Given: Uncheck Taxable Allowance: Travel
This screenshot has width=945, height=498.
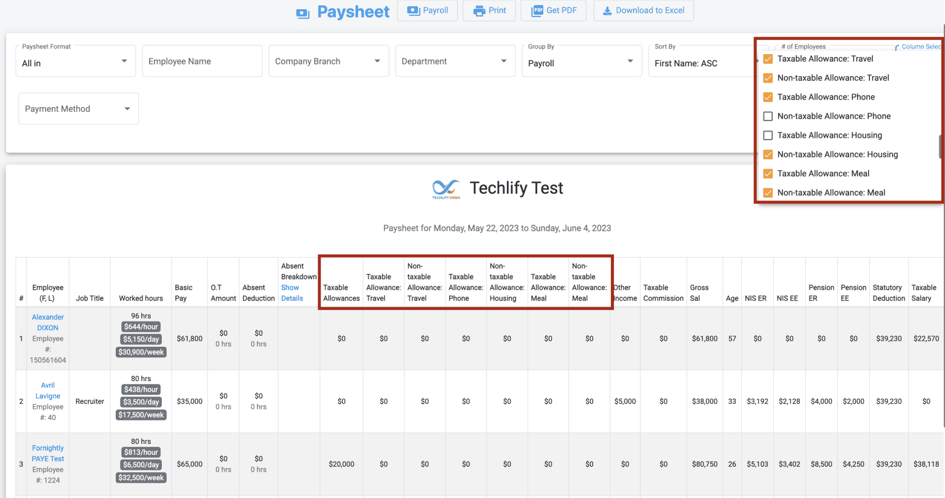Looking at the screenshot, I should coord(768,58).
